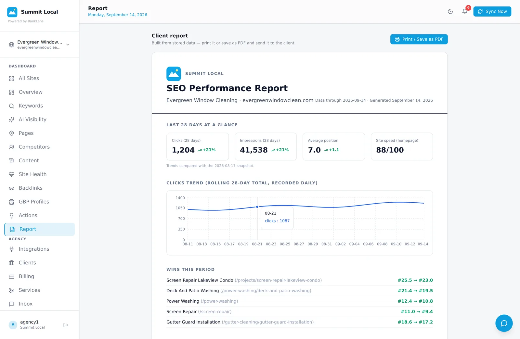Viewport: 520px width, 339px height.
Task: Open Services in agency menu
Action: [x=39, y=290]
